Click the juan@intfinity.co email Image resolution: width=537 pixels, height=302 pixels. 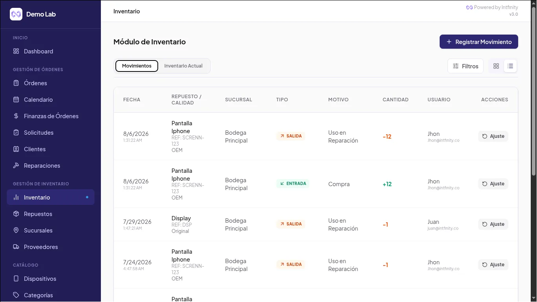tap(443, 228)
